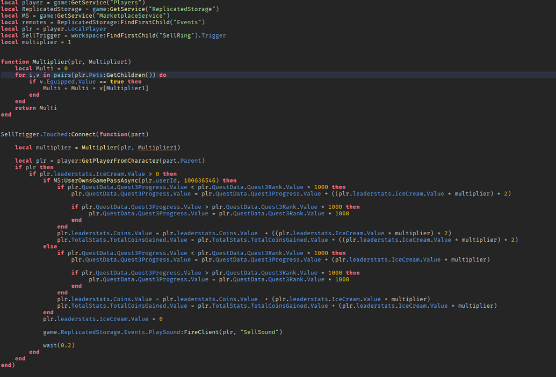Viewport: 556px width, 377px height.
Task: Click the function keyword defining Multiplier
Action: coord(15,61)
